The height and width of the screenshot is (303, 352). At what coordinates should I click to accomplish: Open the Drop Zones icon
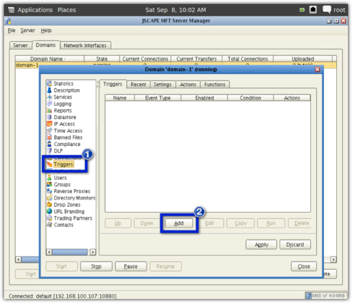click(49, 205)
